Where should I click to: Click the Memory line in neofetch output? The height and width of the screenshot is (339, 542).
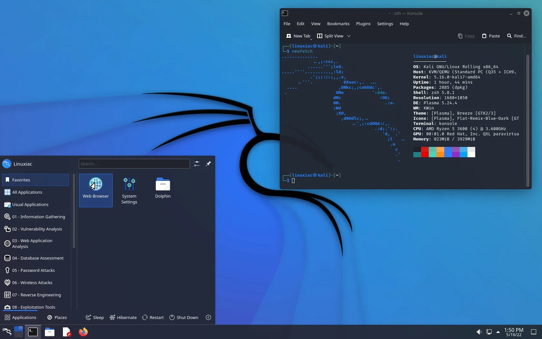[x=444, y=139]
